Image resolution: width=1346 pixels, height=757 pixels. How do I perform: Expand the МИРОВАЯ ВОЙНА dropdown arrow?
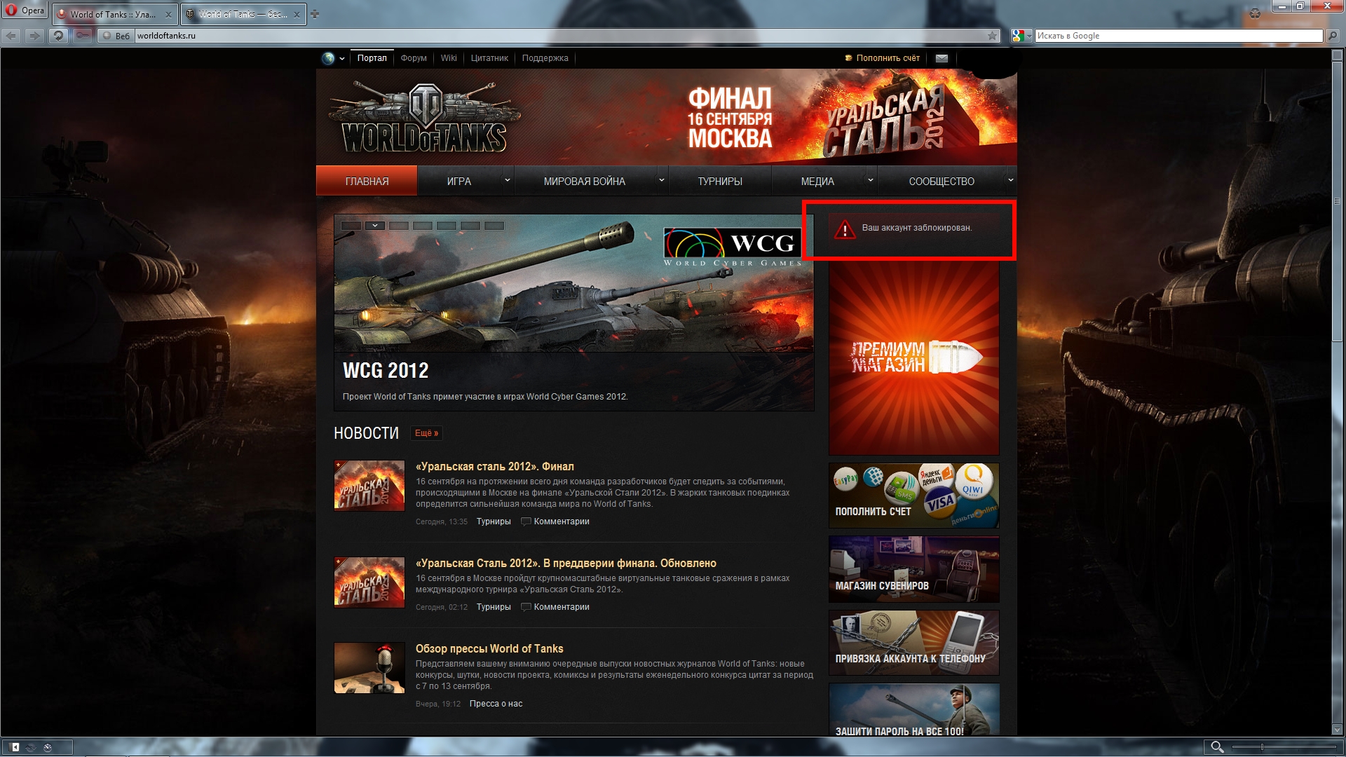661,180
